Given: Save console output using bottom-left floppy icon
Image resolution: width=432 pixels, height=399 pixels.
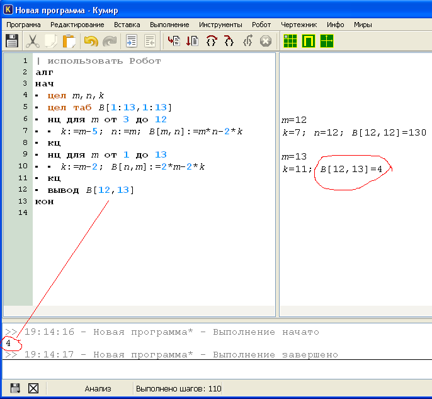Looking at the screenshot, I should (15, 388).
